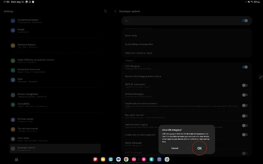Toggle Wait for debugger switch

(x=245, y=153)
